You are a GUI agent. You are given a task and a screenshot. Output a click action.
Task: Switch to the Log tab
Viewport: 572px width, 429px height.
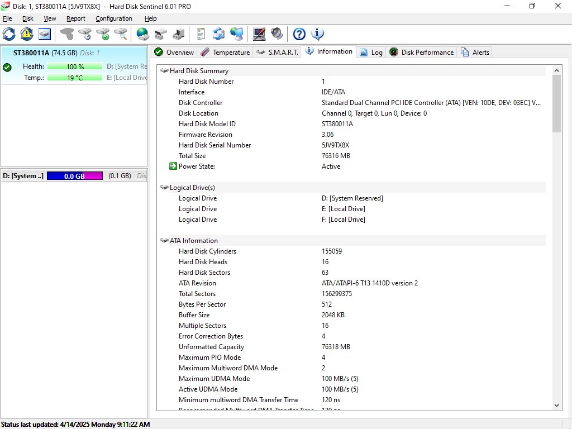point(371,52)
